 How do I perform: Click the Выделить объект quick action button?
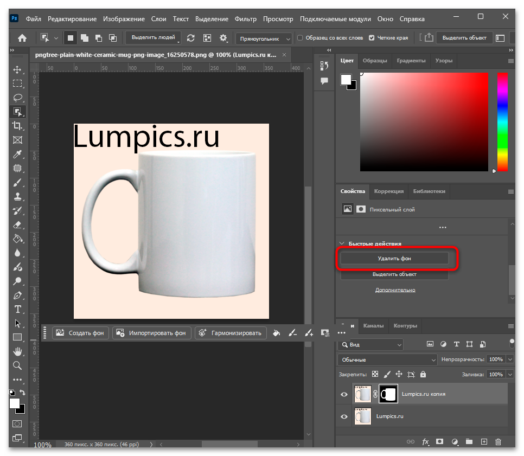pos(394,274)
